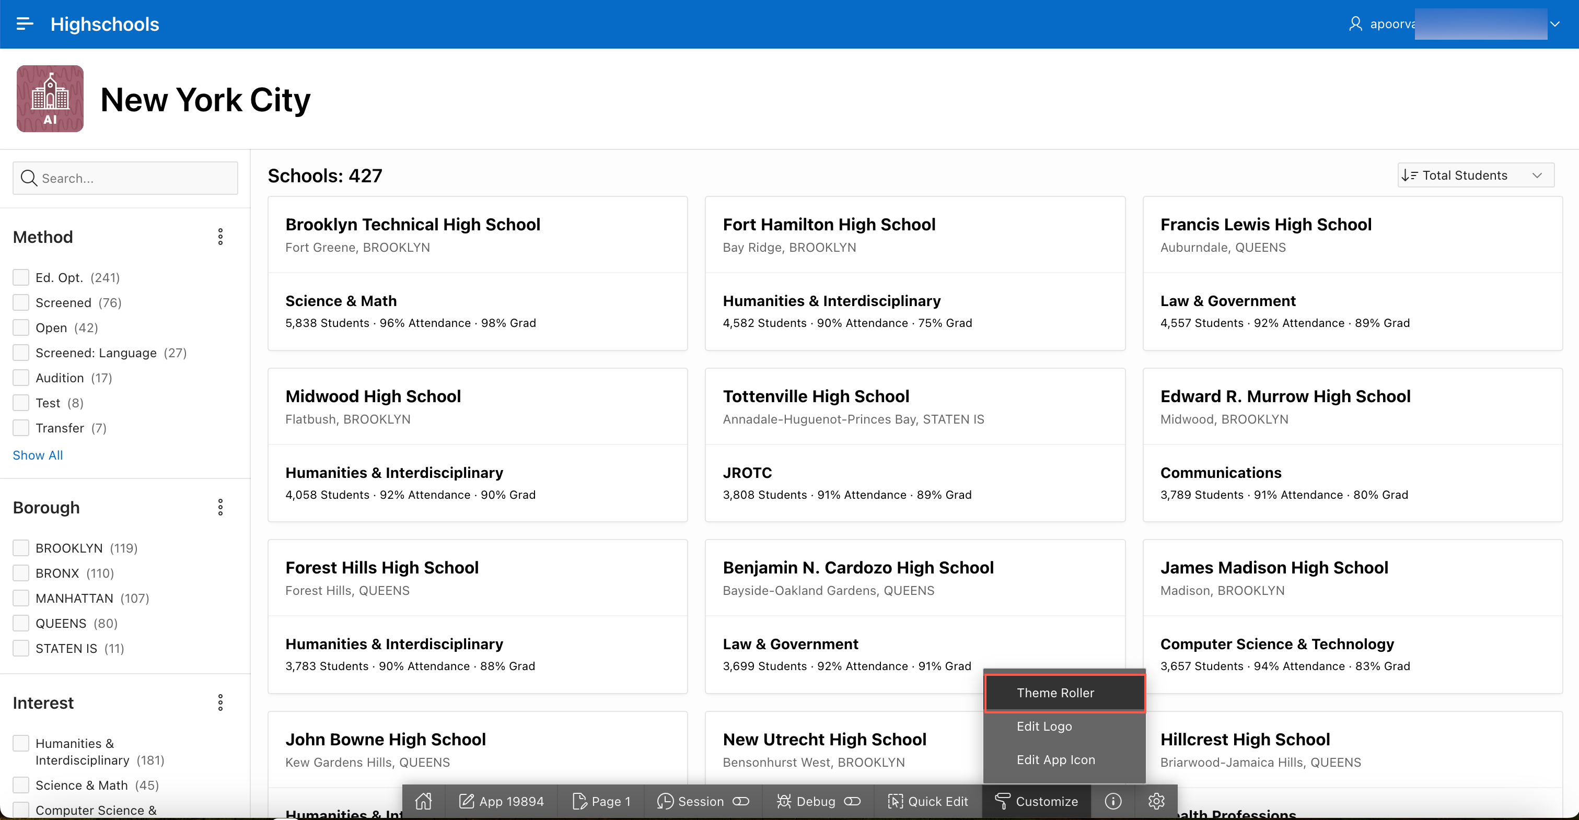Click the Interest facet heading

pos(43,703)
